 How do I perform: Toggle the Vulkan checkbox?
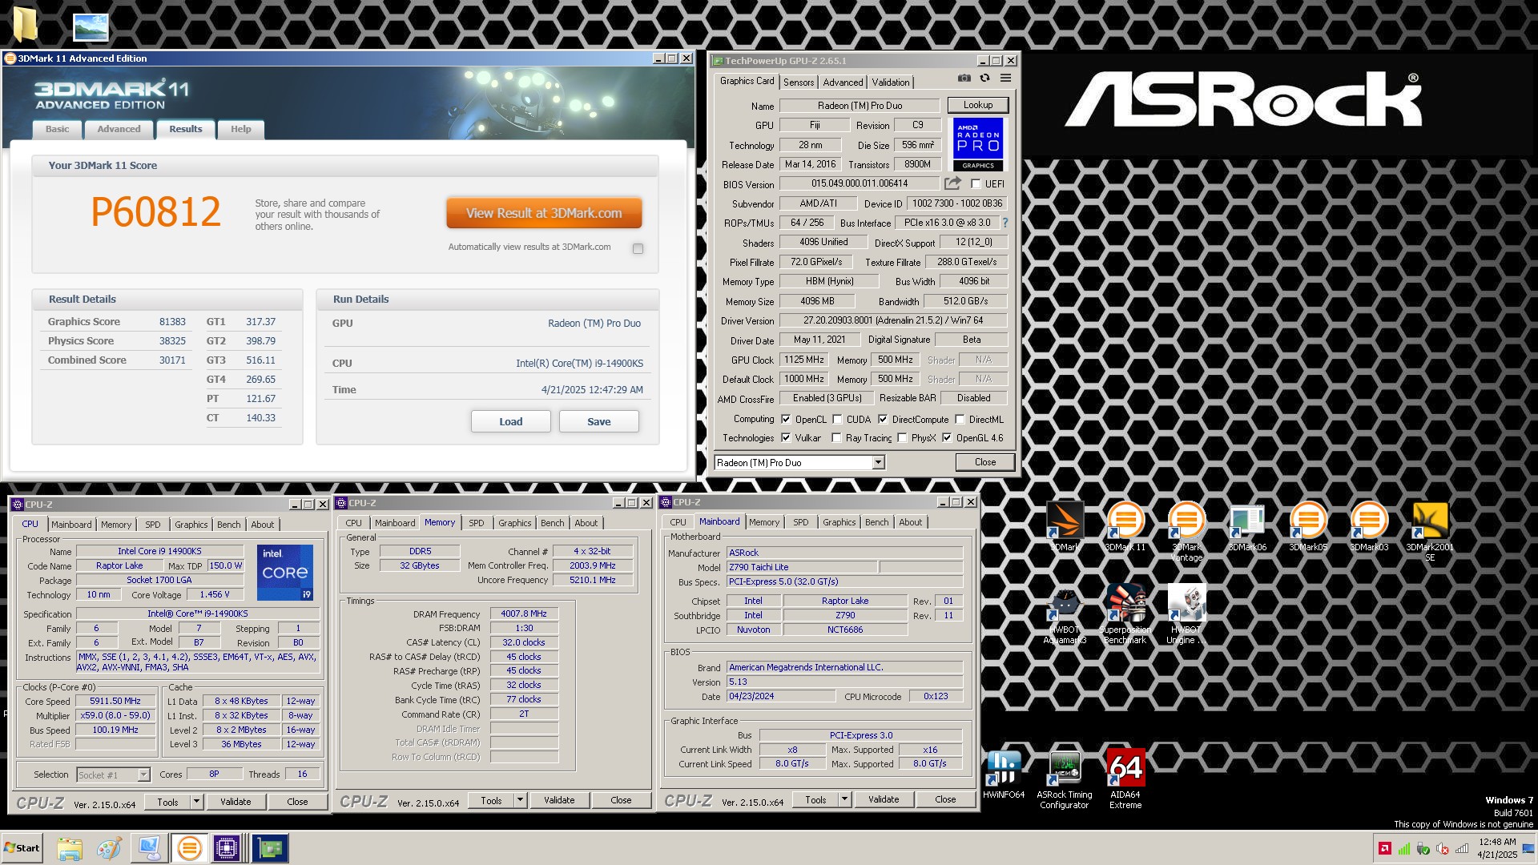point(786,437)
